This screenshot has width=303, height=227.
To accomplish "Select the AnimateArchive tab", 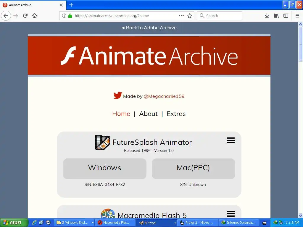I will (33, 5).
